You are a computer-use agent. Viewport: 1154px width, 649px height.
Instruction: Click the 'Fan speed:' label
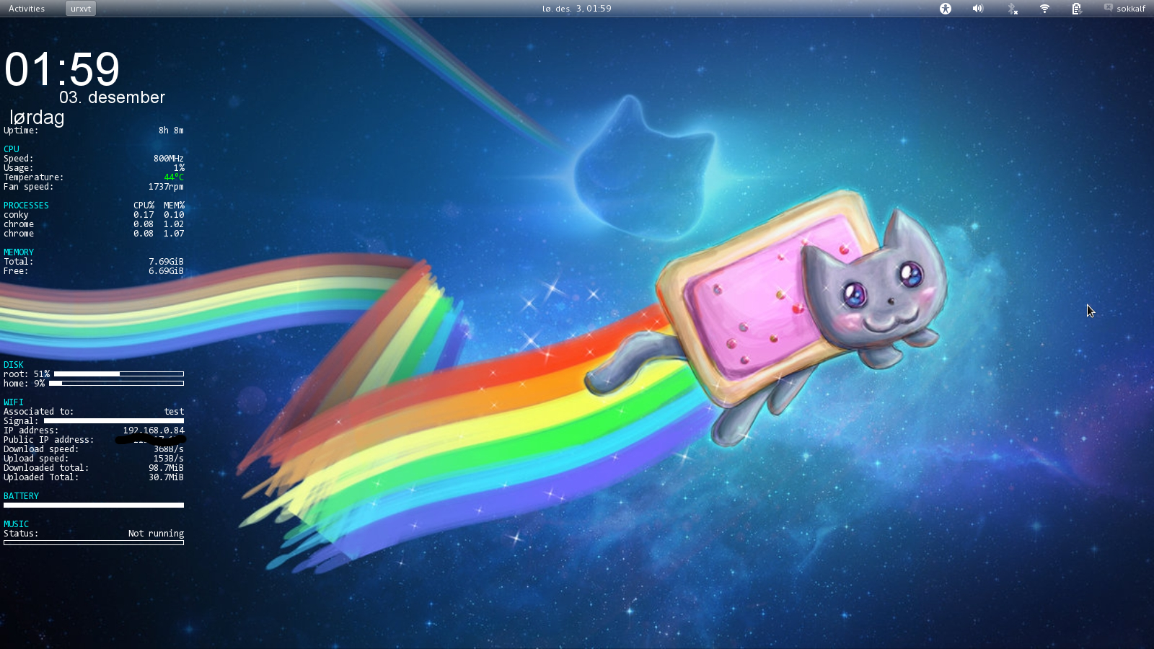(28, 187)
